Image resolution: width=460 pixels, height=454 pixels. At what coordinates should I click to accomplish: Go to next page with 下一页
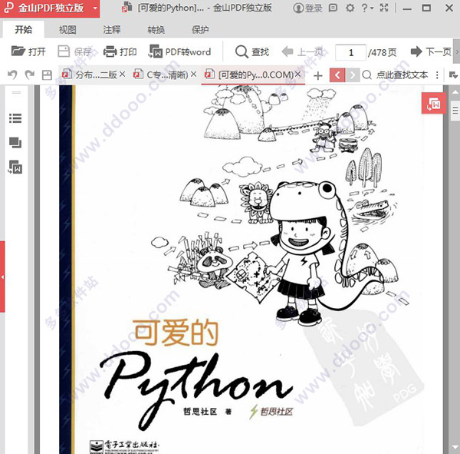tap(431, 51)
